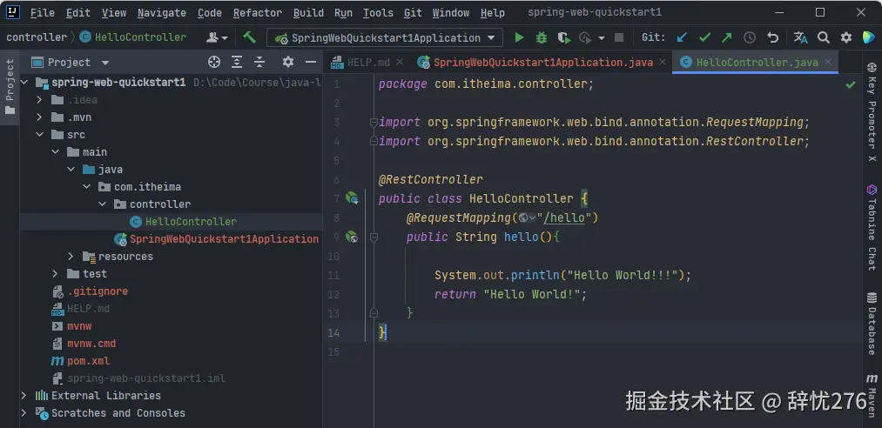Expand the .idea folder
This screenshot has width=882, height=428.
(x=39, y=100)
